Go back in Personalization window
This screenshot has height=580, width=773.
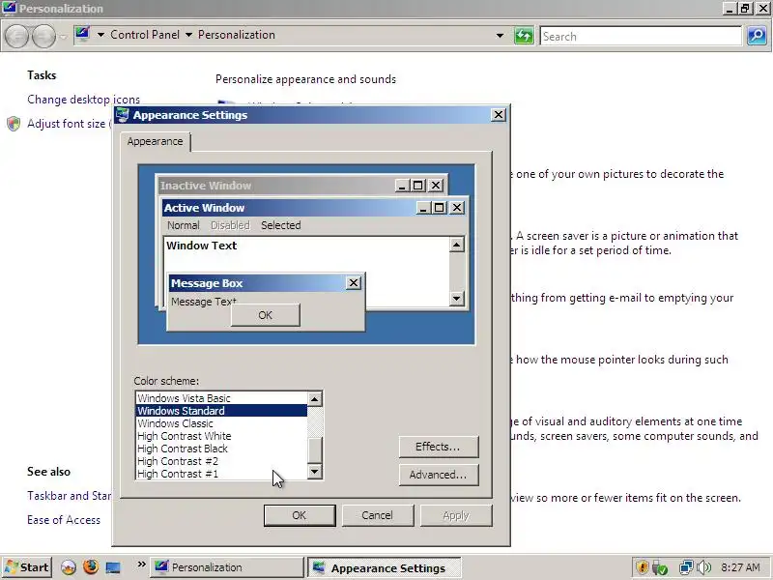[17, 36]
